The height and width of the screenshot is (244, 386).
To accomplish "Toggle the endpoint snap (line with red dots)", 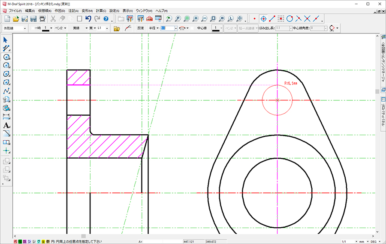I will 272,18.
